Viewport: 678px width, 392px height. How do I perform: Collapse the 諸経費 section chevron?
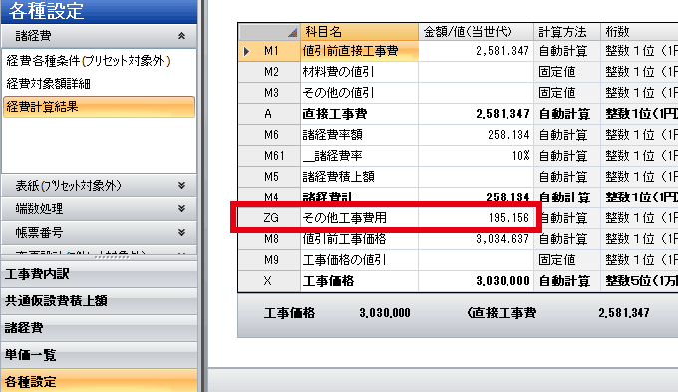pos(181,36)
